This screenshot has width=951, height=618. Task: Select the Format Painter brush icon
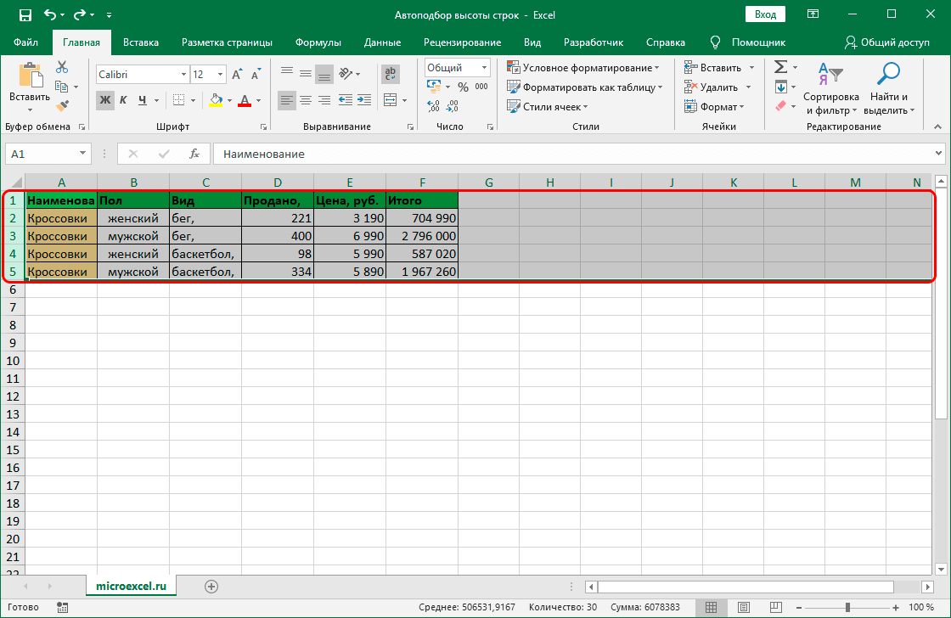pos(62,105)
